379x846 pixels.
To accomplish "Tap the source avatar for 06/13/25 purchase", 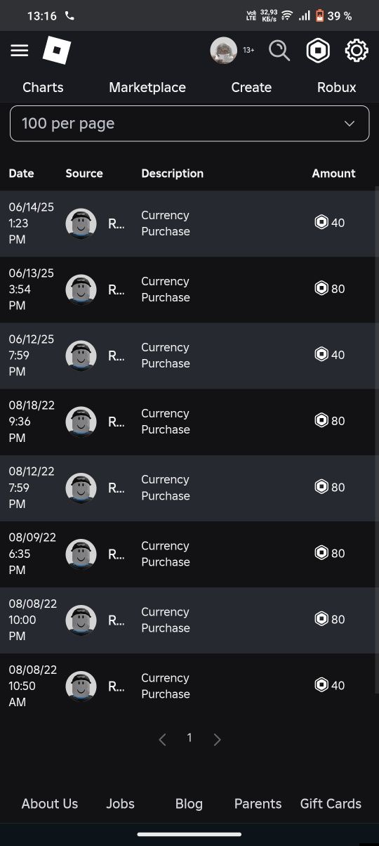I will click(81, 289).
